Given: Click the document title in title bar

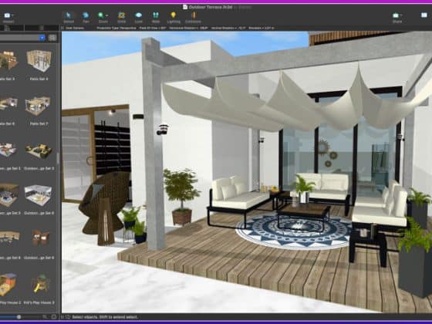Looking at the screenshot, I should pos(211,7).
